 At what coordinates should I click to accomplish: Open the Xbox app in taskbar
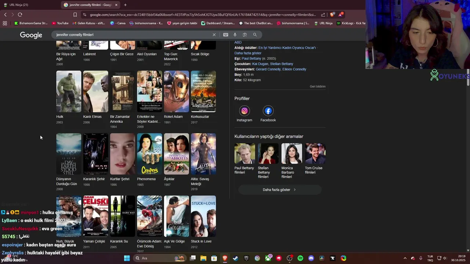click(x=268, y=258)
